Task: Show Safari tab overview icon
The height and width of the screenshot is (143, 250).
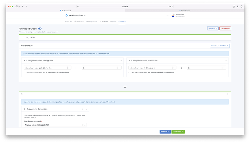Action: click(241, 7)
